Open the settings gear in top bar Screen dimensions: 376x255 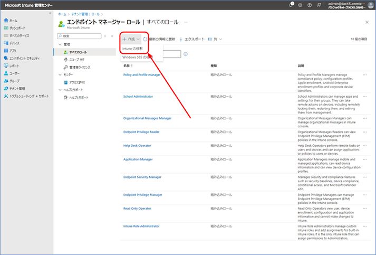[x=300, y=5]
